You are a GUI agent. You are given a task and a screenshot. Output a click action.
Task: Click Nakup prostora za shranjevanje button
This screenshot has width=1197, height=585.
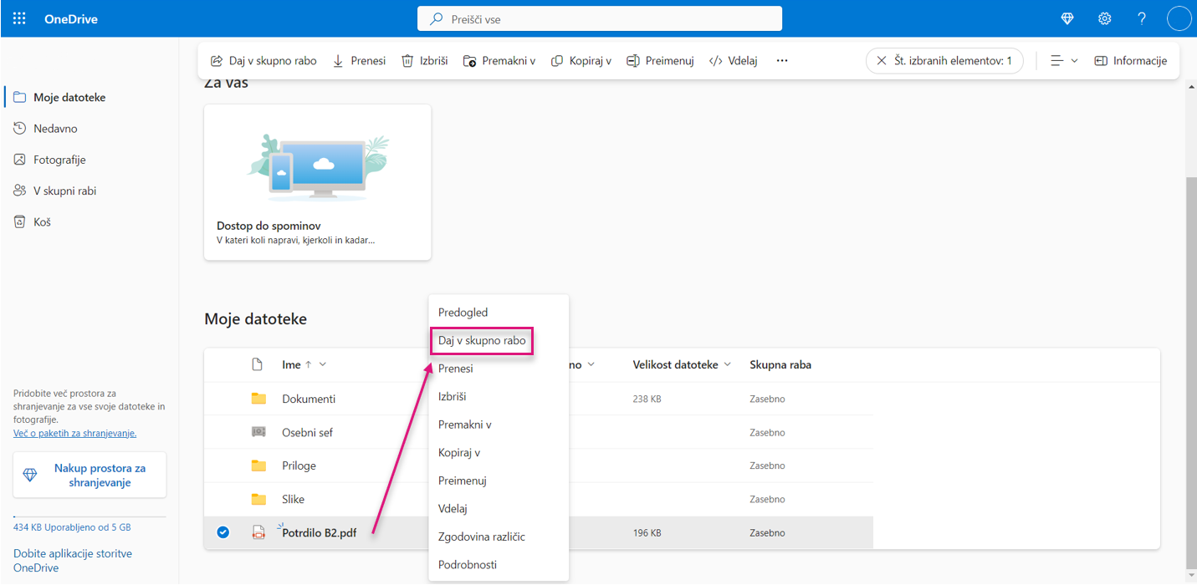pos(90,476)
